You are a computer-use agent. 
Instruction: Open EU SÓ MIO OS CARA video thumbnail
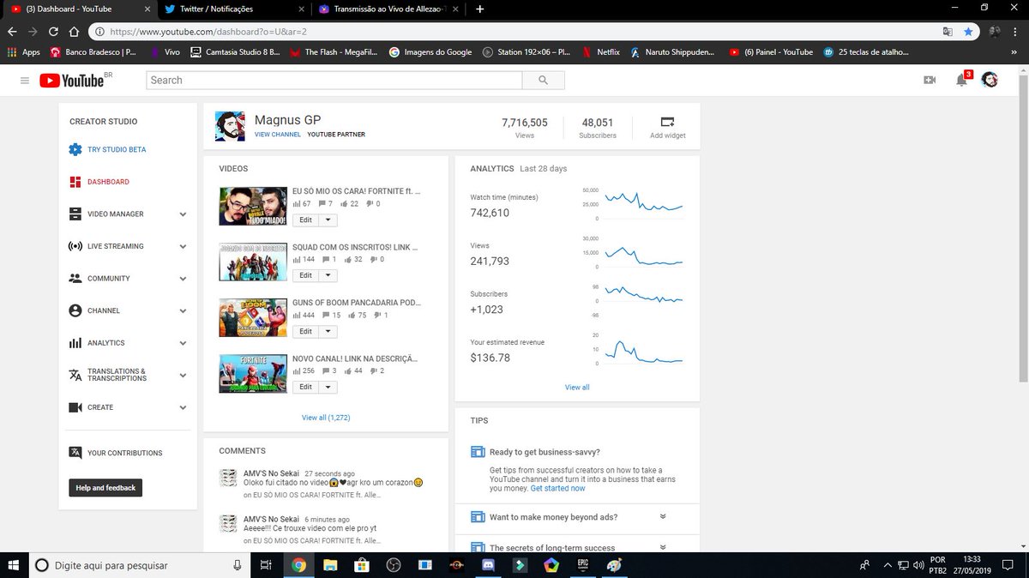point(253,206)
